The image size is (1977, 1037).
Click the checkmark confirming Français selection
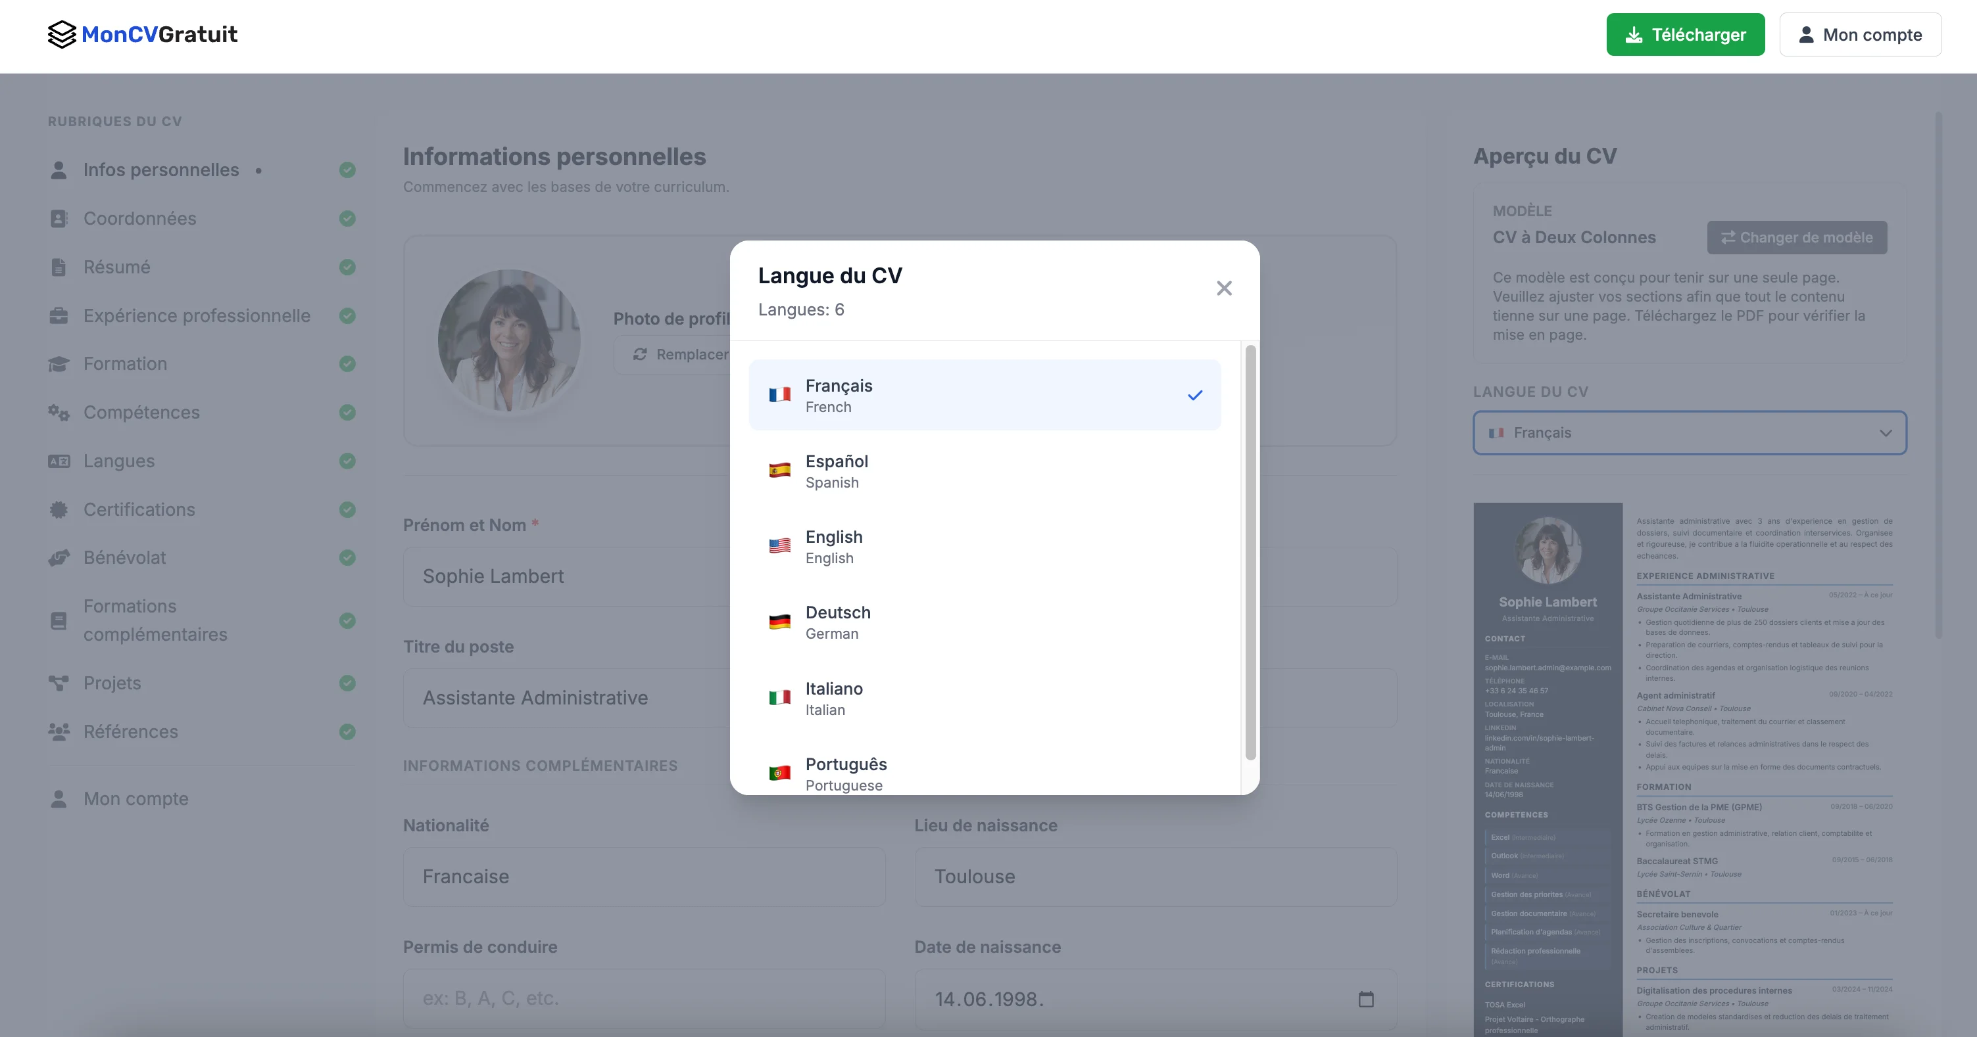[x=1195, y=395]
